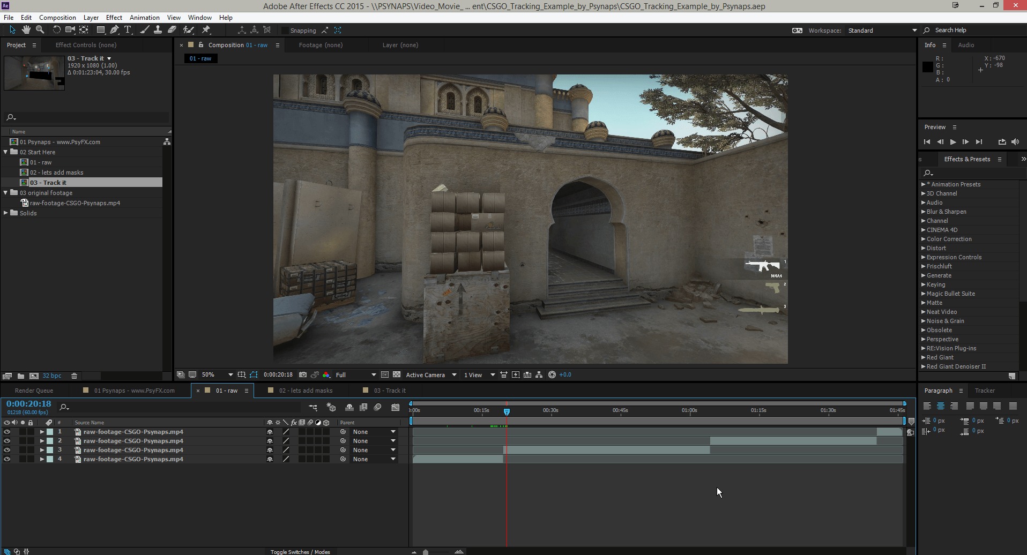The width and height of the screenshot is (1027, 555).
Task: Delete selected project item with trash icon
Action: point(75,376)
